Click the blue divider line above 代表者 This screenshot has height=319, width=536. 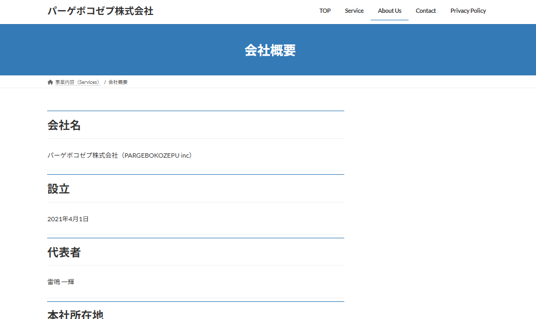195,238
